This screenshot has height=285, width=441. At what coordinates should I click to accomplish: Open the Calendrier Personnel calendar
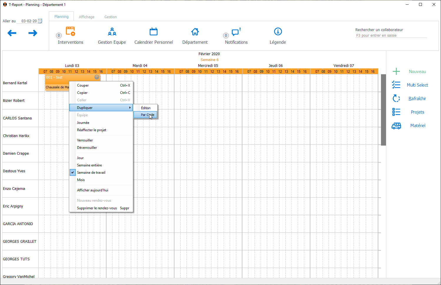point(154,31)
